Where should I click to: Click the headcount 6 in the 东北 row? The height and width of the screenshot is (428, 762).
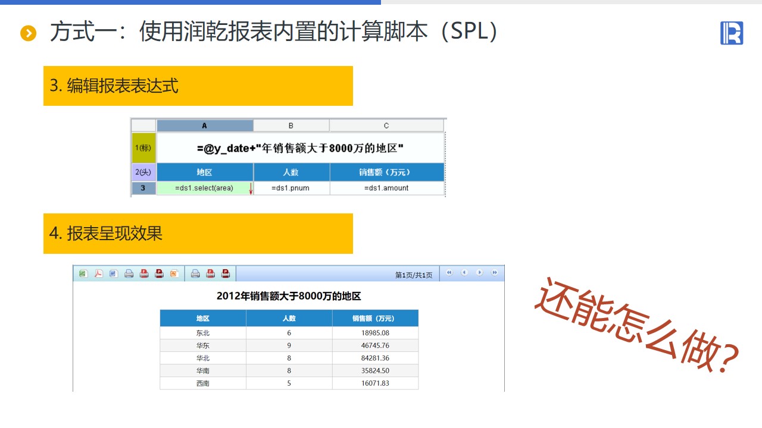click(x=289, y=333)
